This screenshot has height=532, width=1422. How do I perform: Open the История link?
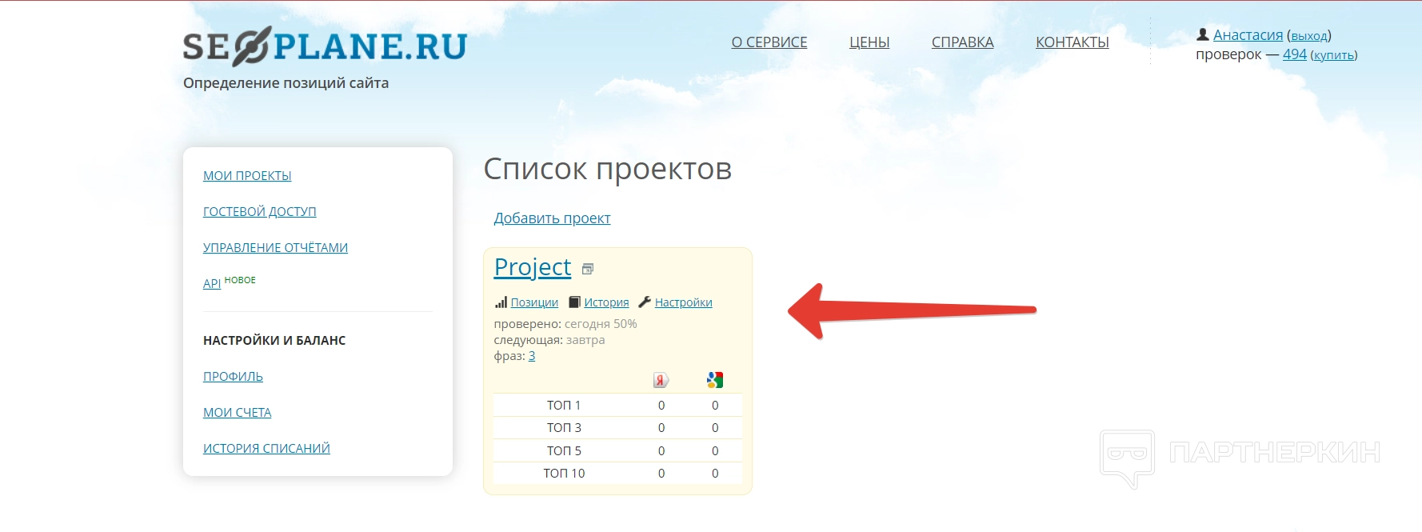point(606,302)
